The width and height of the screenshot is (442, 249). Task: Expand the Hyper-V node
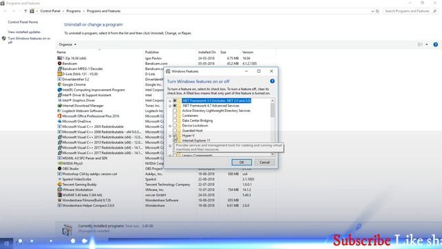coord(170,136)
